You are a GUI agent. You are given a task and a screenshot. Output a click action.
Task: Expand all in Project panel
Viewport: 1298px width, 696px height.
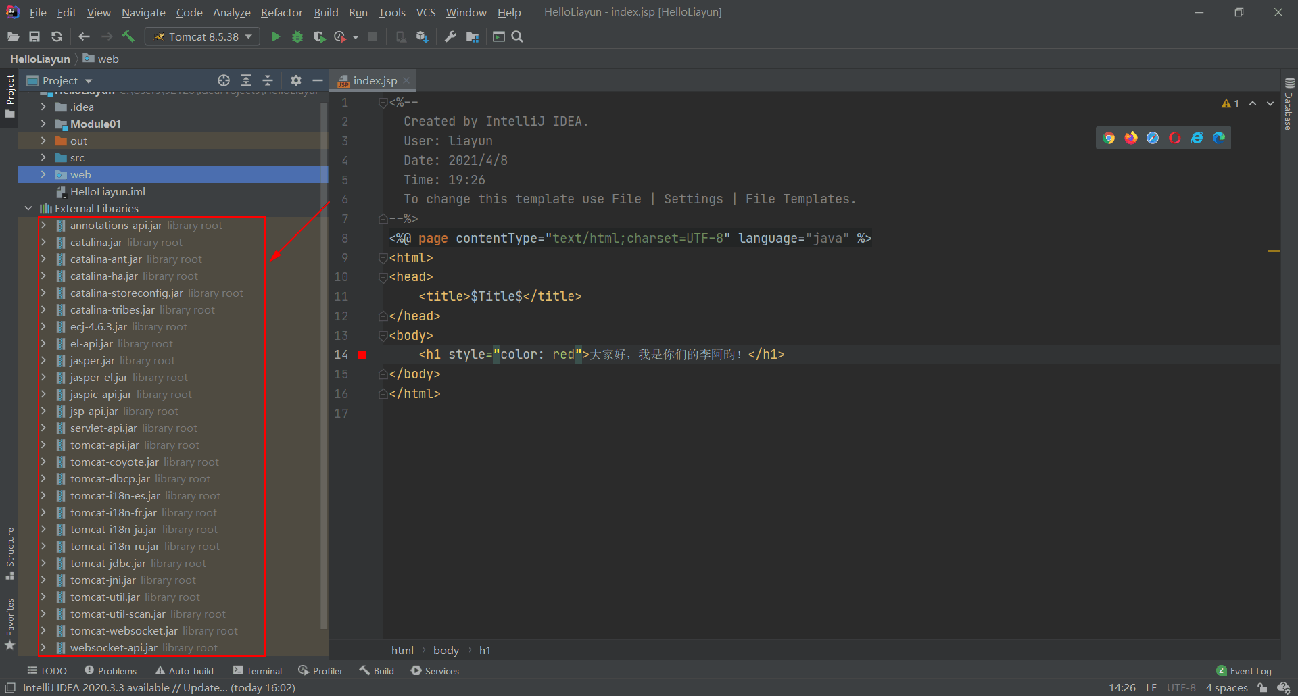pyautogui.click(x=246, y=80)
